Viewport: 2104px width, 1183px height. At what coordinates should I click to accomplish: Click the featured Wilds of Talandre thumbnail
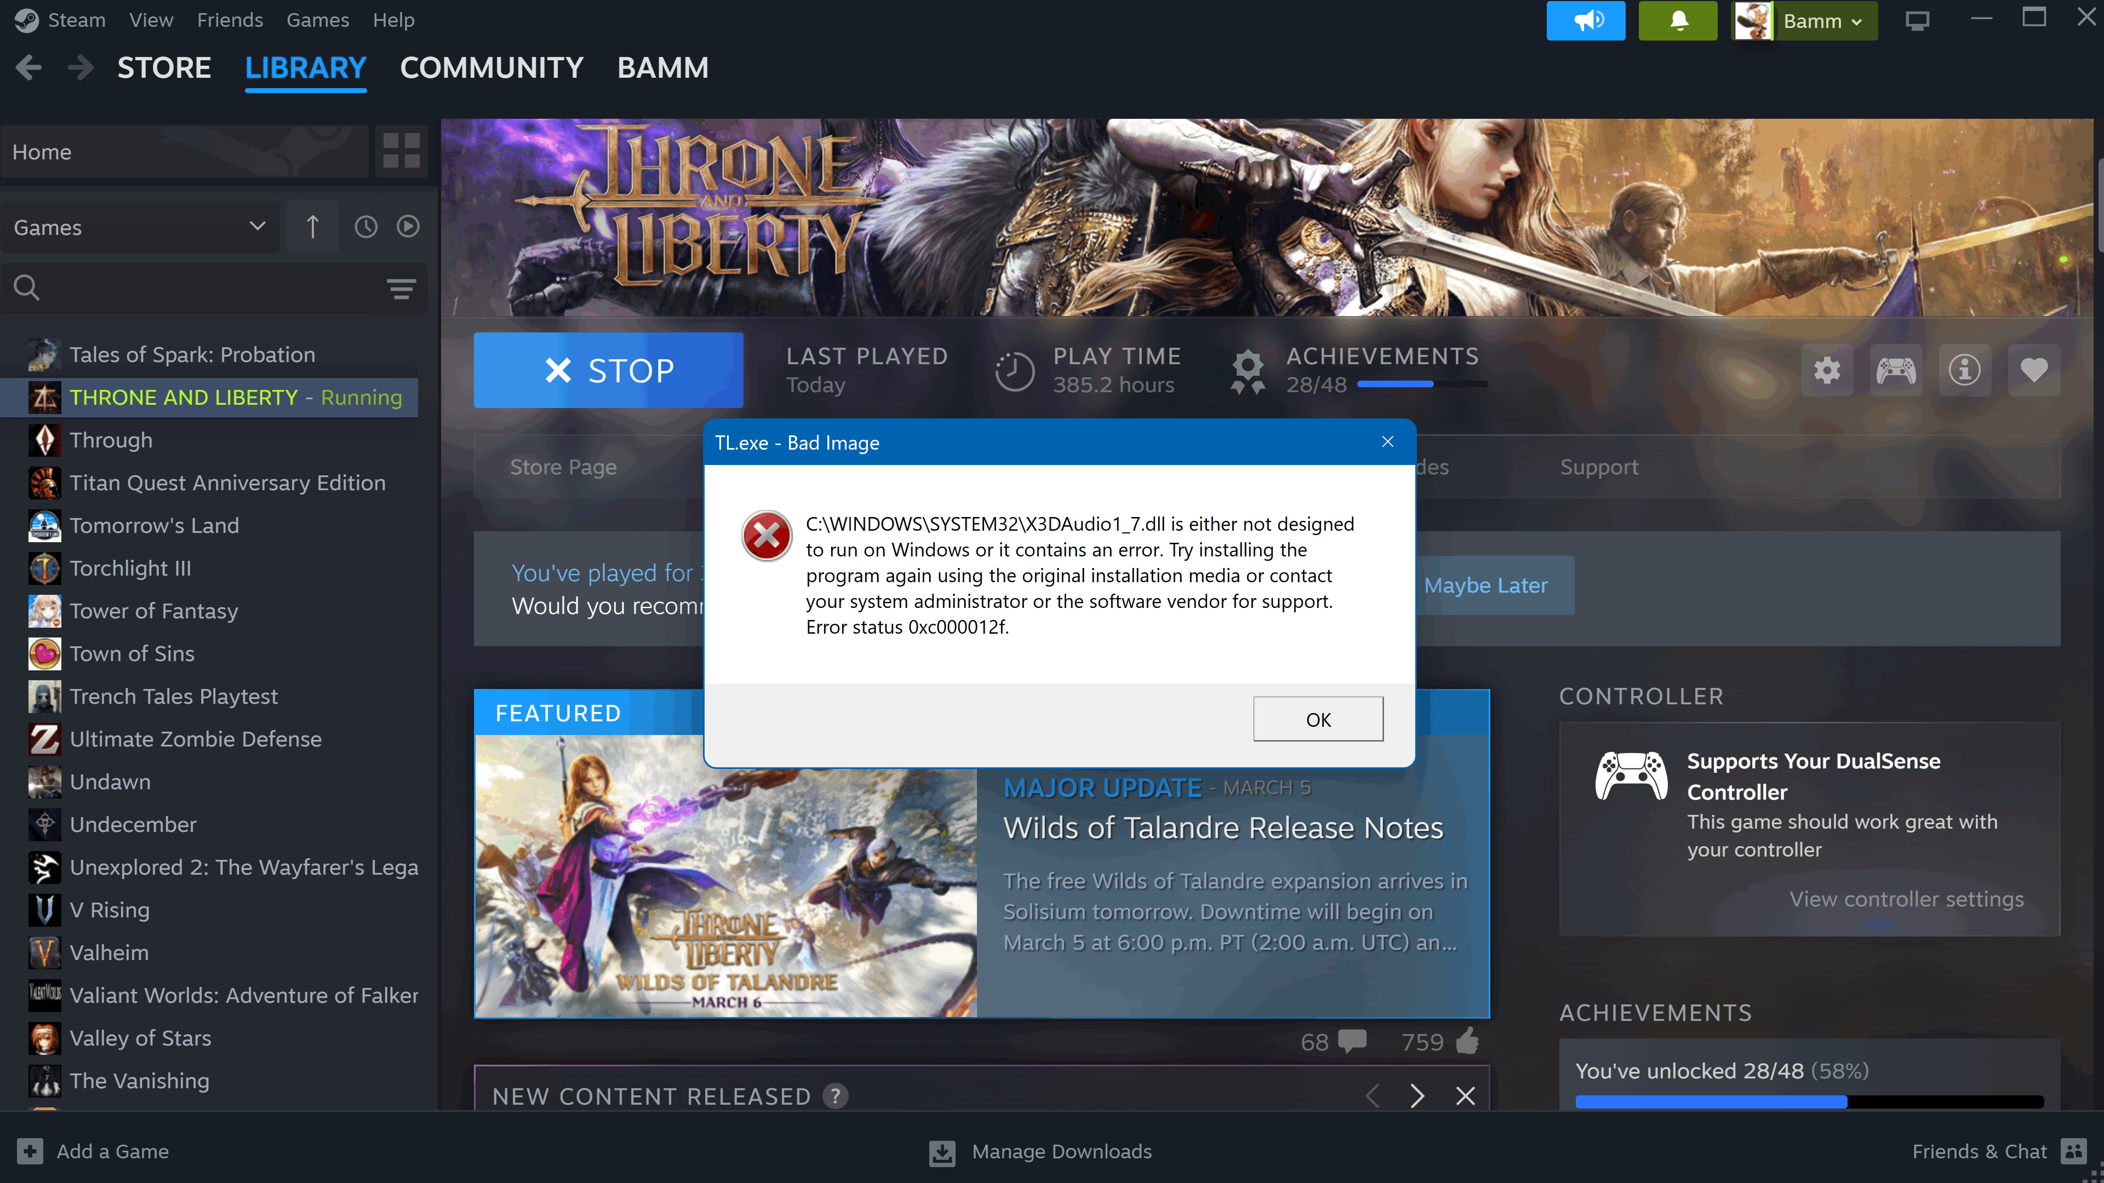[725, 876]
